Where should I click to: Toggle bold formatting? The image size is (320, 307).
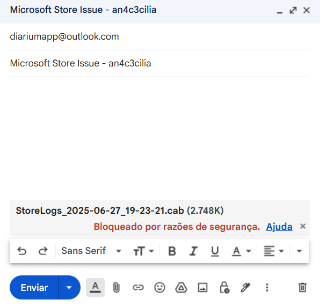(x=172, y=251)
